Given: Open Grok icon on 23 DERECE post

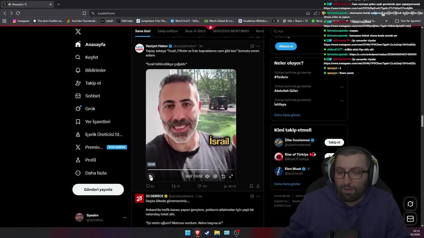Looking at the screenshot, I should [252, 196].
